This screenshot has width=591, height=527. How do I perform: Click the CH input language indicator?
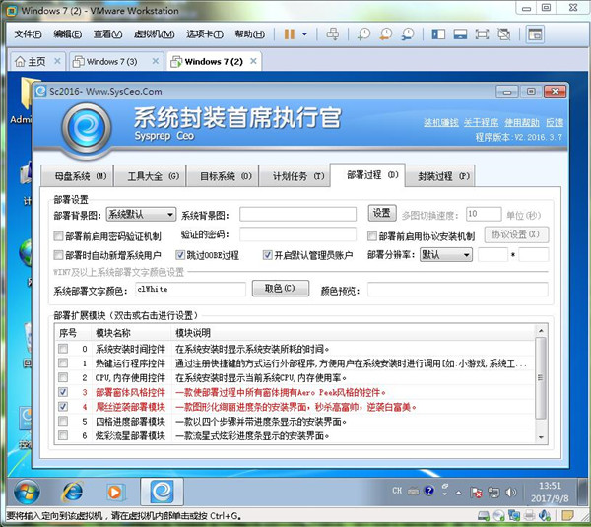[x=397, y=491]
